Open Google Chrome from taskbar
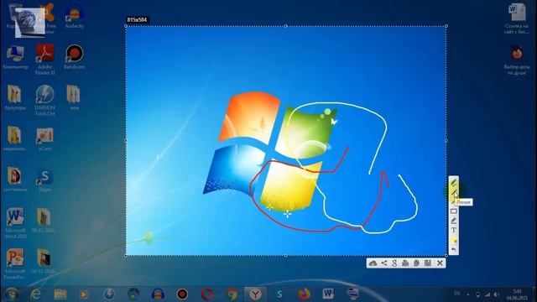 232,294
